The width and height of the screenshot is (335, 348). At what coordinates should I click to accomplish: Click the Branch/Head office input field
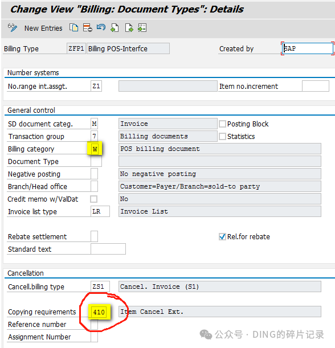click(95, 186)
